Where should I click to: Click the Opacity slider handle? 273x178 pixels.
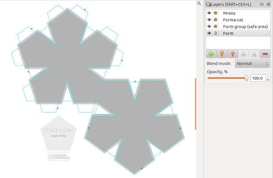(246, 78)
